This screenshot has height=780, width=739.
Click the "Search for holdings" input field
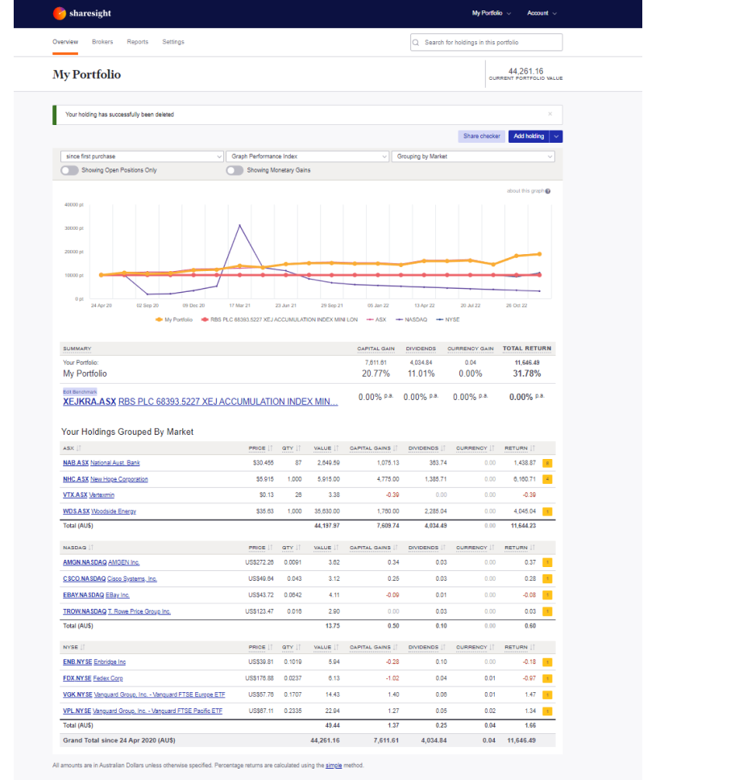(484, 41)
